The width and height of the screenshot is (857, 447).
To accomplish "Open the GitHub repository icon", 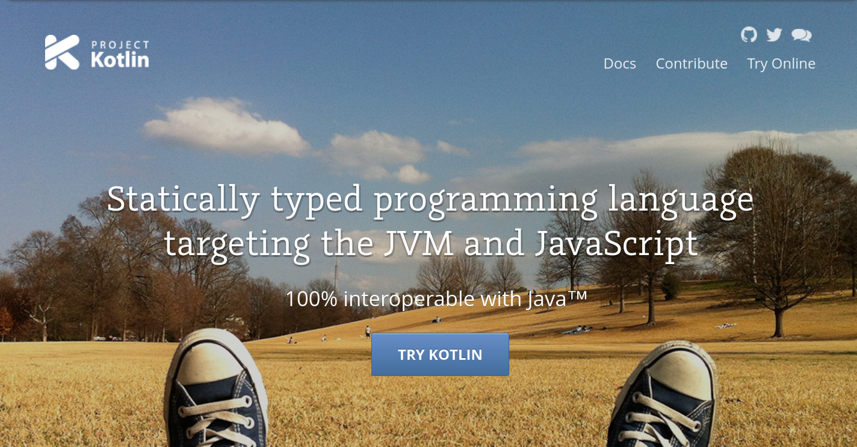I will click(749, 35).
